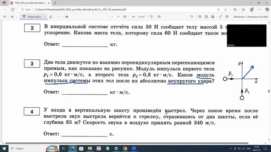This screenshot has width=271, height=152.
Task: Click the horizontal scrollbar at bottom
Action: pos(127,143)
